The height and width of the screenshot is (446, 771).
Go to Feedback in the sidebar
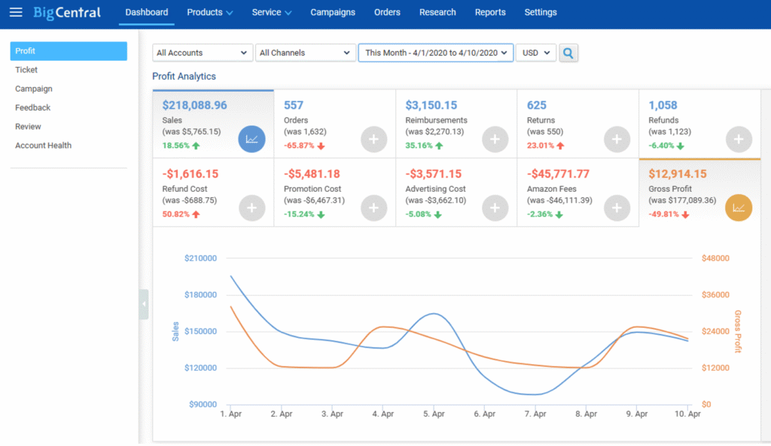click(33, 108)
